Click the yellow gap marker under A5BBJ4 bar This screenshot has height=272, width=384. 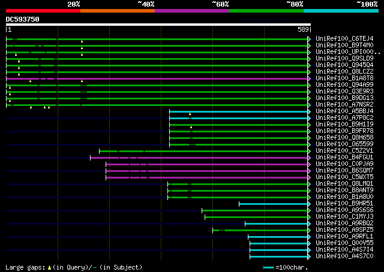pyautogui.click(x=190, y=114)
